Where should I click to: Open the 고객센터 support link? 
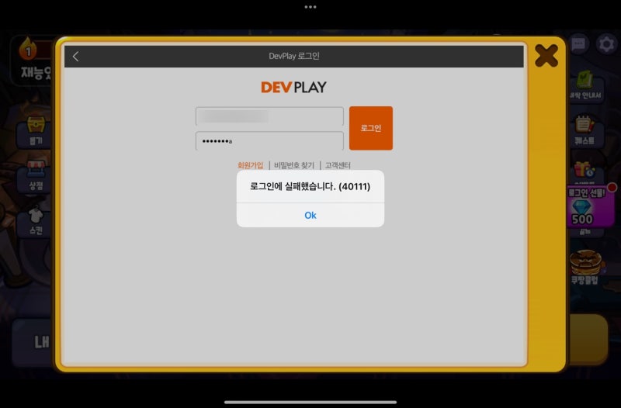click(x=338, y=165)
